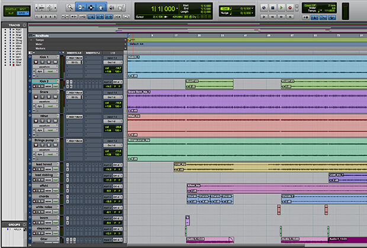The height and width of the screenshot is (248, 367).
Task: Open Groups list popup menu
Action: pyautogui.click(x=24, y=224)
